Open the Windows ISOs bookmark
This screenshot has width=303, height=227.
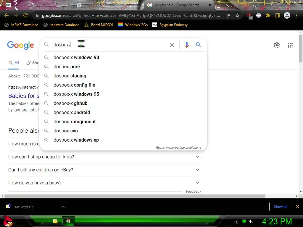[x=133, y=25]
